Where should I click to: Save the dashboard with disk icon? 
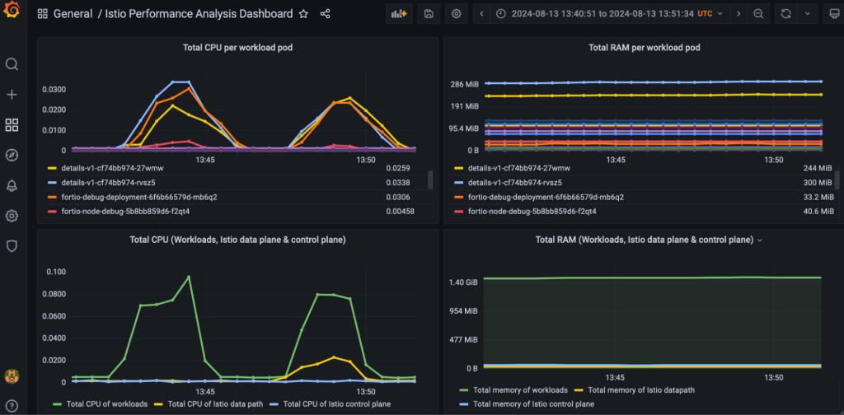(x=429, y=14)
